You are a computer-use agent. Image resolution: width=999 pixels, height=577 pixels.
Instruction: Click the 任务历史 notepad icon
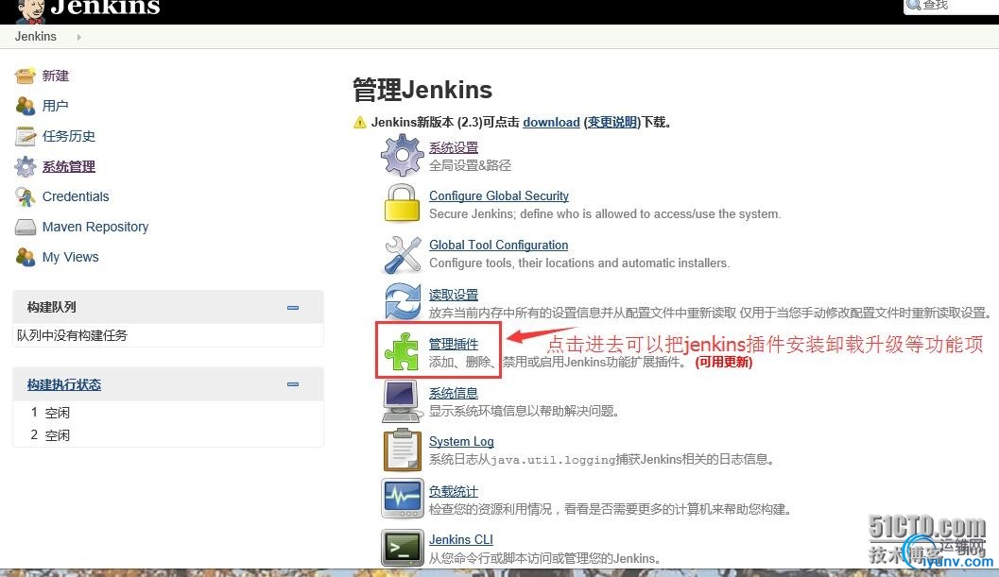point(26,136)
